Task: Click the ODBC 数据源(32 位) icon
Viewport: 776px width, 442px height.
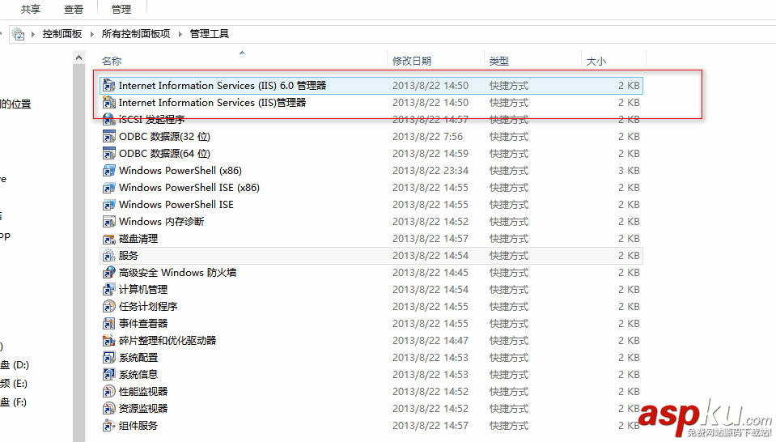Action: pyautogui.click(x=109, y=137)
